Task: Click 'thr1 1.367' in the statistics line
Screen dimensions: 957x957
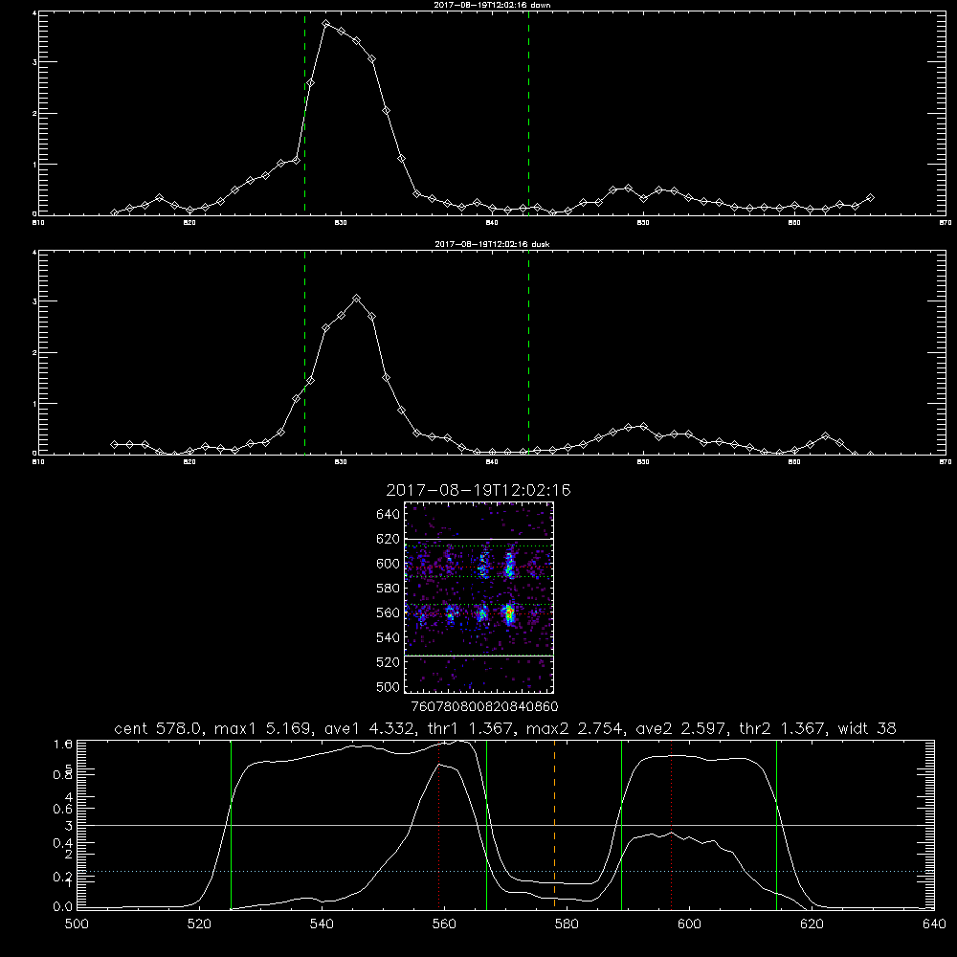Action: pos(470,728)
